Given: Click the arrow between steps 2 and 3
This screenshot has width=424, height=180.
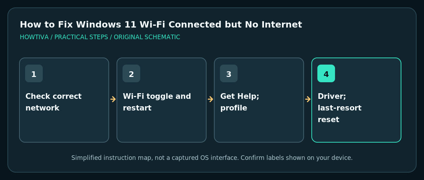Looking at the screenshot, I should [210, 99].
